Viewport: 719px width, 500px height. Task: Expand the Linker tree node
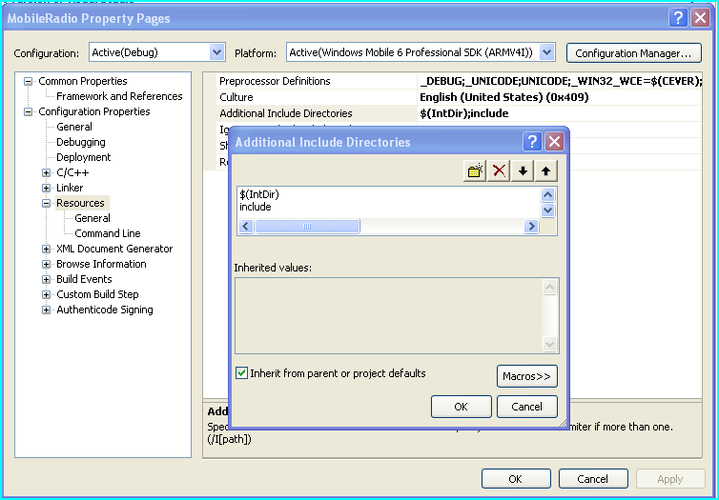click(x=47, y=188)
